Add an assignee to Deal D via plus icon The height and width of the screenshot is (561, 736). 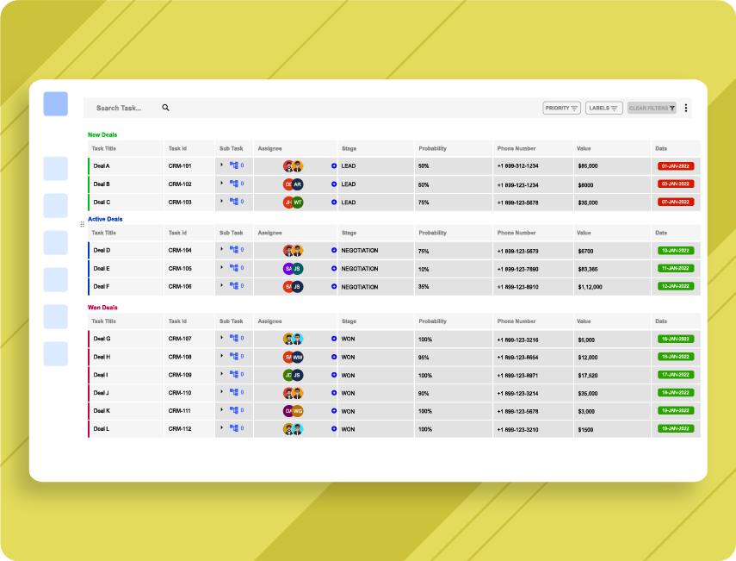[334, 250]
